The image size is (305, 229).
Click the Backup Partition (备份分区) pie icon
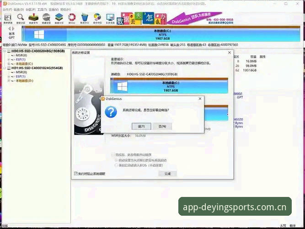[97, 17]
